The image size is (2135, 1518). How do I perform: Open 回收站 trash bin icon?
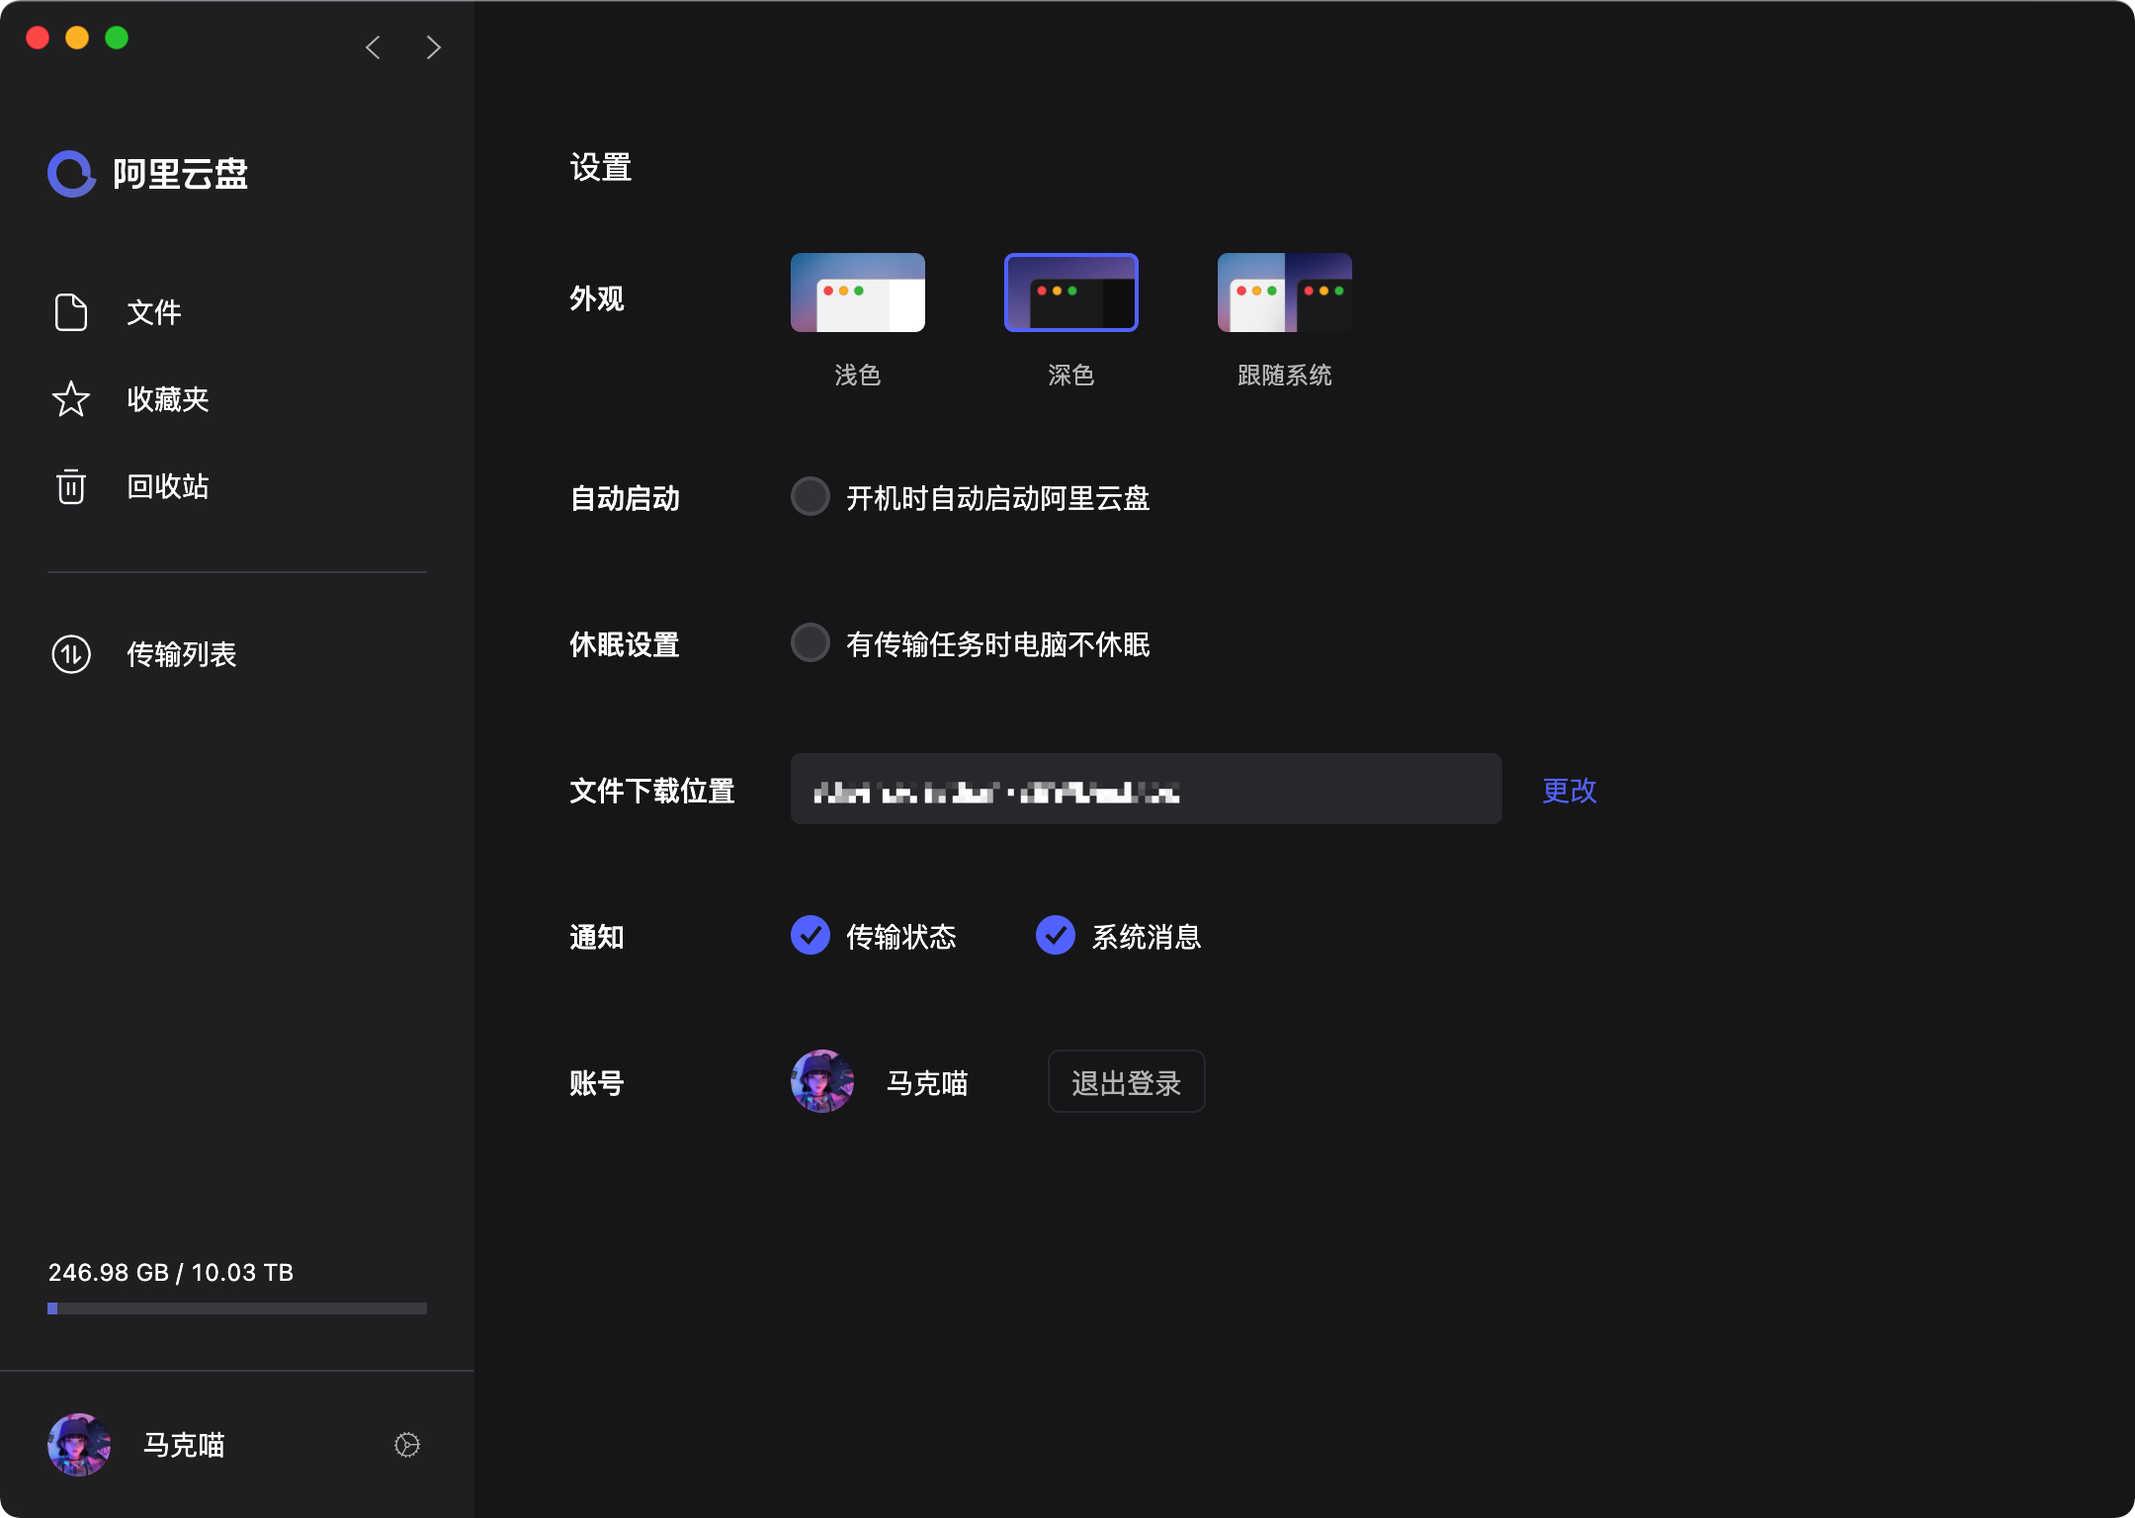click(x=71, y=486)
